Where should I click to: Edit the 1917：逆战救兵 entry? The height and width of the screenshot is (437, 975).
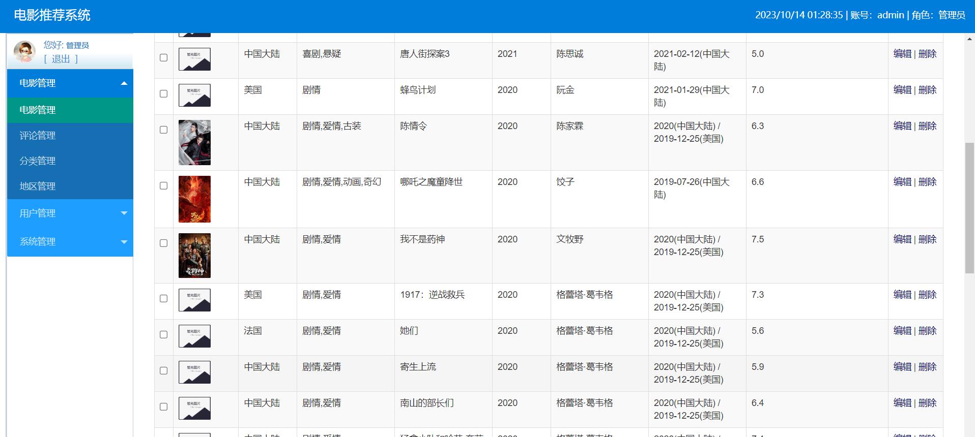click(902, 295)
